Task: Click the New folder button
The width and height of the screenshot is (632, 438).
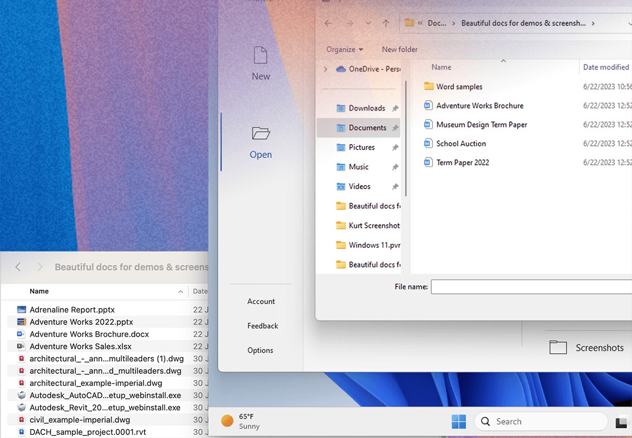Action: coord(399,49)
